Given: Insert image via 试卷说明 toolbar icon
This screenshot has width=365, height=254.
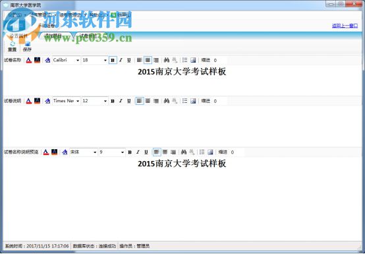Looking at the screenshot, I should [193, 101].
